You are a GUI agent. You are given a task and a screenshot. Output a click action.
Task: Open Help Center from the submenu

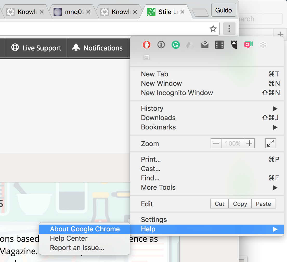point(84,238)
